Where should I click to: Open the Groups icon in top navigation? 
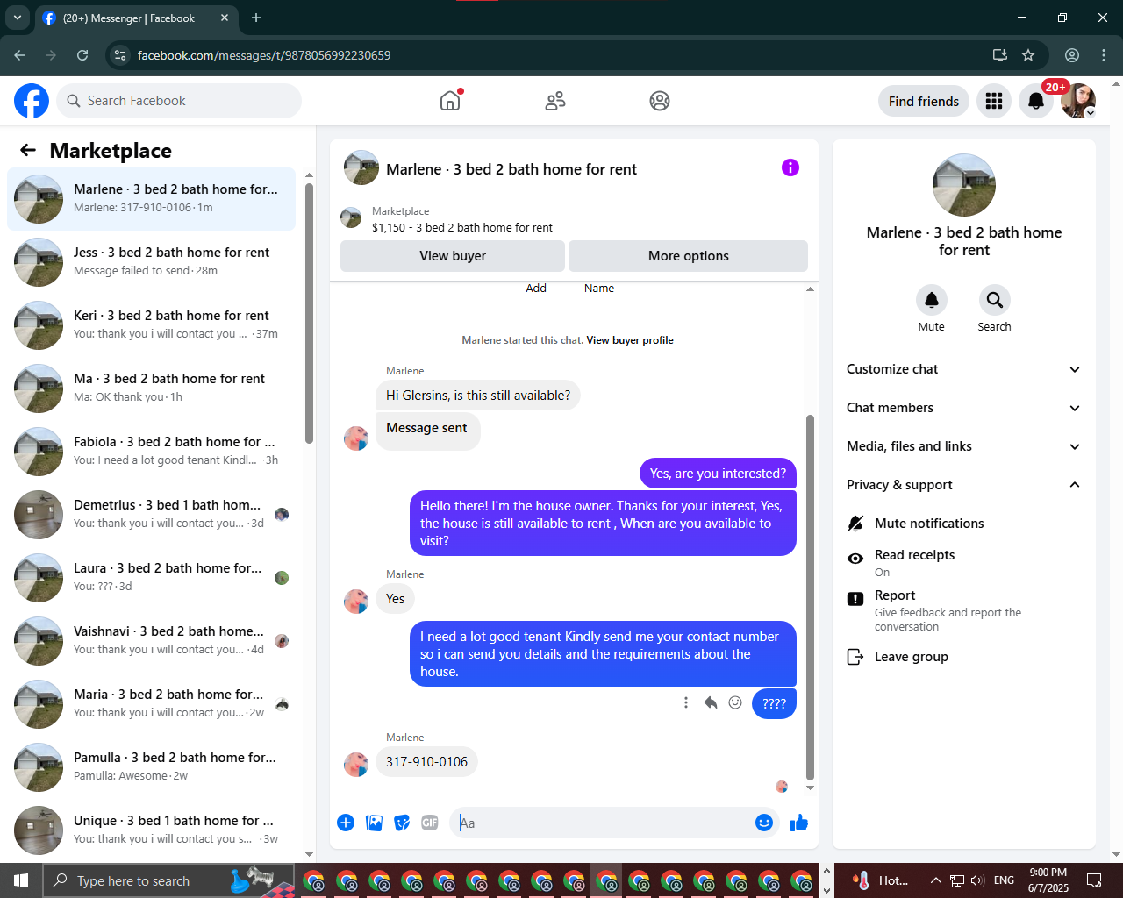coord(660,101)
